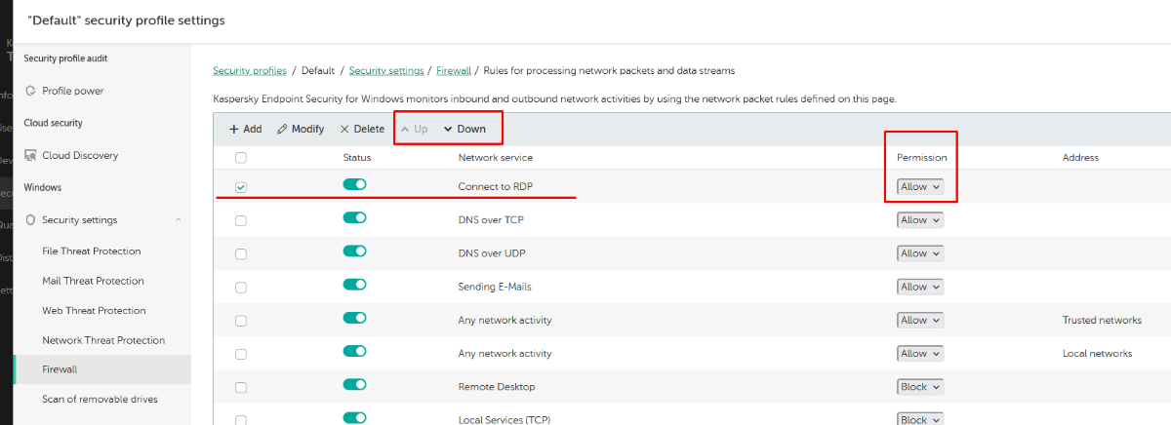The width and height of the screenshot is (1171, 425).
Task: Click the Add rule plus icon
Action: (x=234, y=129)
